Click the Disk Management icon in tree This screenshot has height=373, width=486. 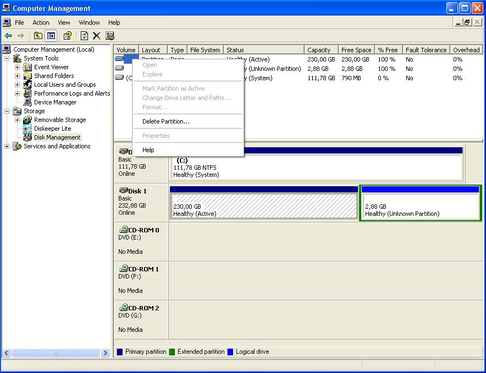coord(27,137)
